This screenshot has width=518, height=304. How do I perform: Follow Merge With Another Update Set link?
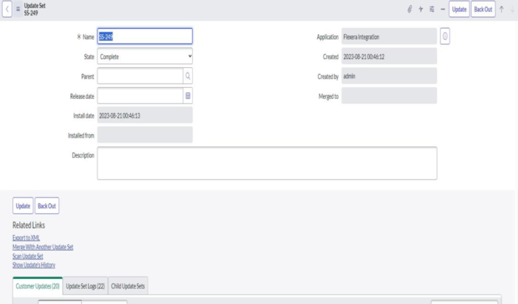pyautogui.click(x=43, y=247)
